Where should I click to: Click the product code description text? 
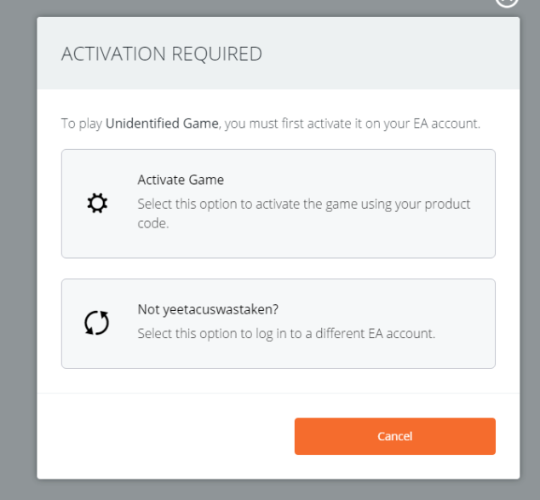coord(303,204)
